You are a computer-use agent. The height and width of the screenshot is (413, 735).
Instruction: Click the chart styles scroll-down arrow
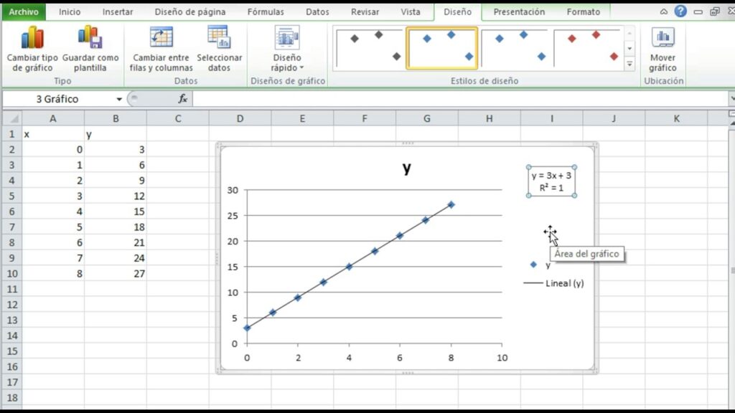click(x=629, y=48)
